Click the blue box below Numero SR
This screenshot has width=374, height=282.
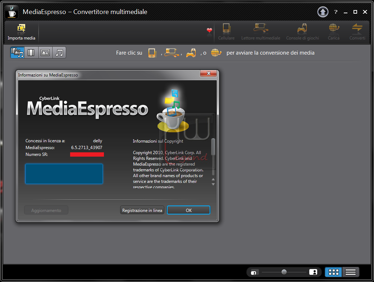(x=64, y=174)
